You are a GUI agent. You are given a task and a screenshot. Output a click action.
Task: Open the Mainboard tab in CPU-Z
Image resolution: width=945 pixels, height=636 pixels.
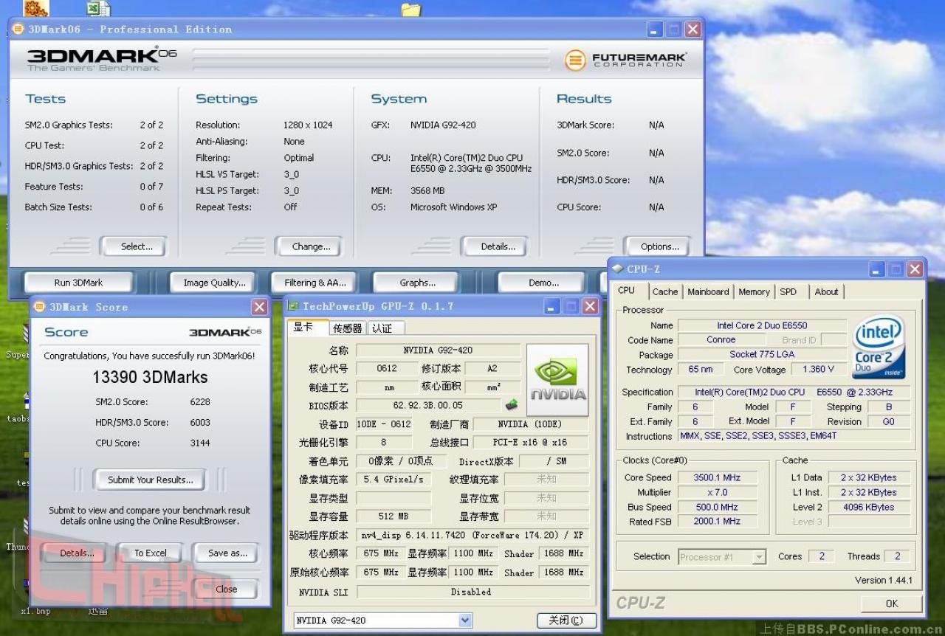(x=708, y=291)
